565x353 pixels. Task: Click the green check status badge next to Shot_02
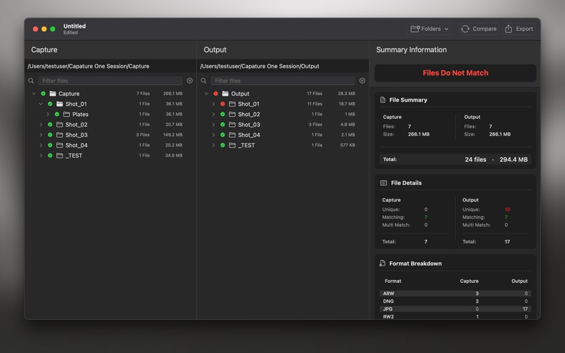(49, 124)
